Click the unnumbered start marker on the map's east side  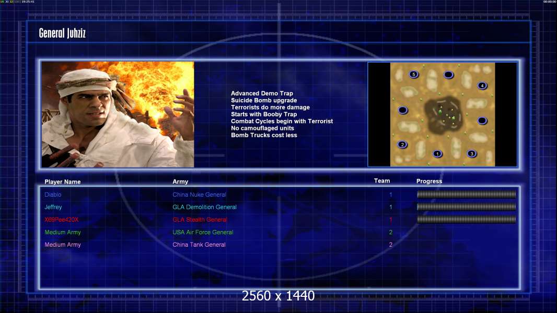(x=482, y=121)
